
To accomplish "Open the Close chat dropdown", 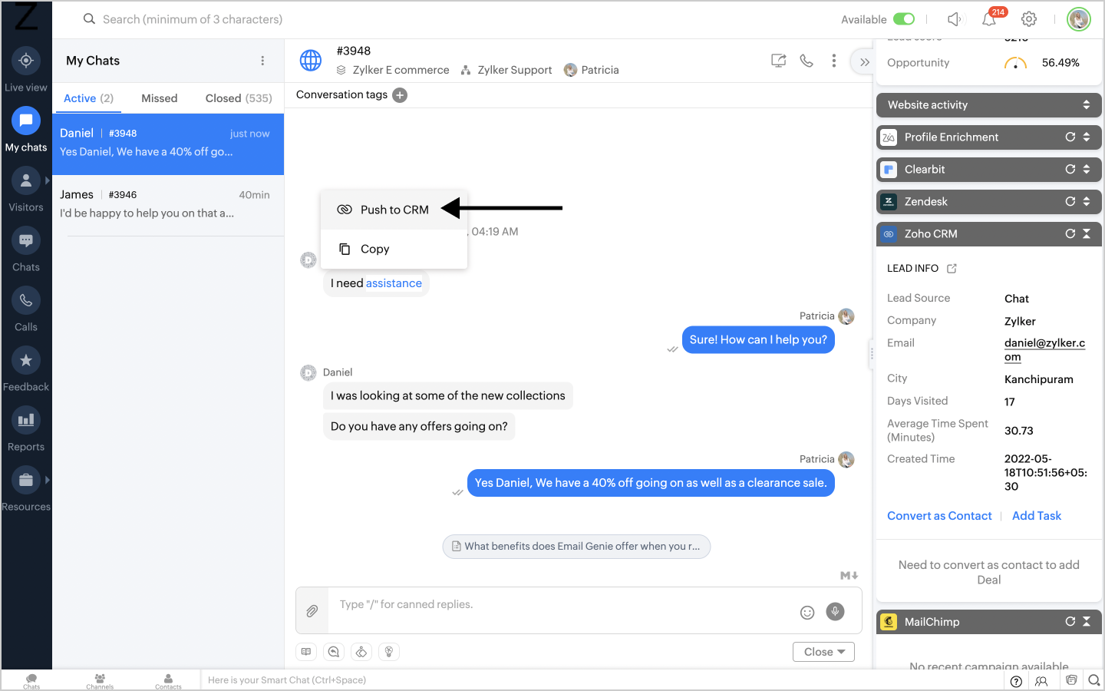I will click(823, 652).
